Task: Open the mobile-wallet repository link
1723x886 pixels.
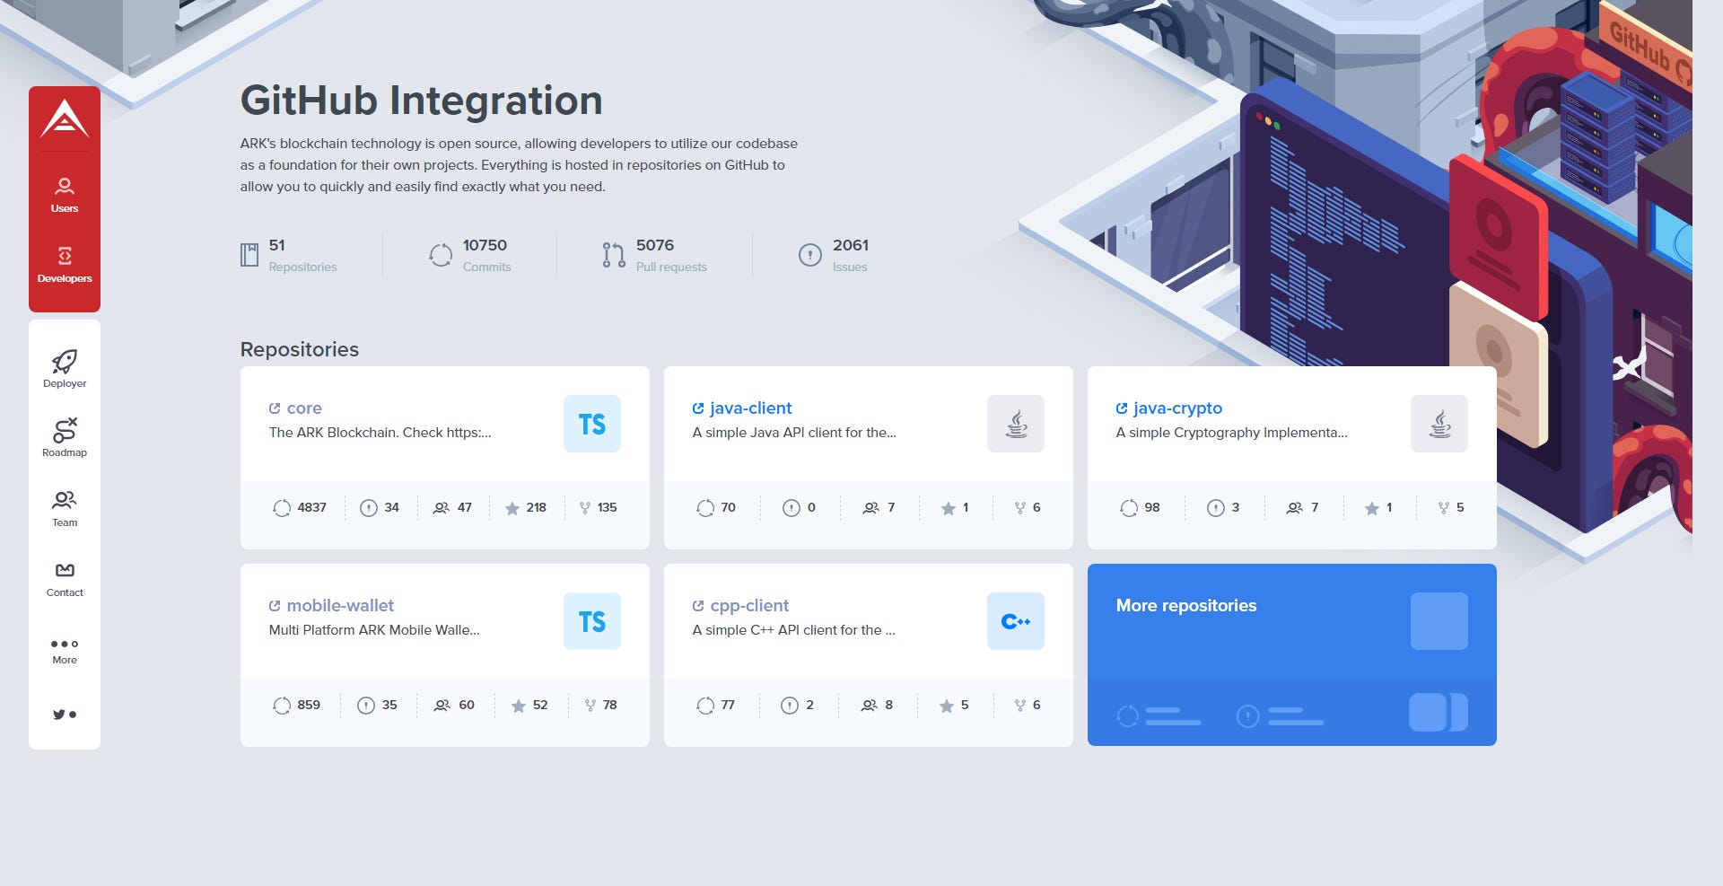Action: pos(339,605)
